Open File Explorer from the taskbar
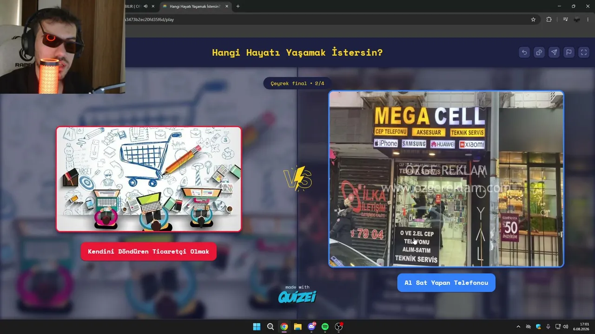The image size is (595, 334). (x=298, y=327)
